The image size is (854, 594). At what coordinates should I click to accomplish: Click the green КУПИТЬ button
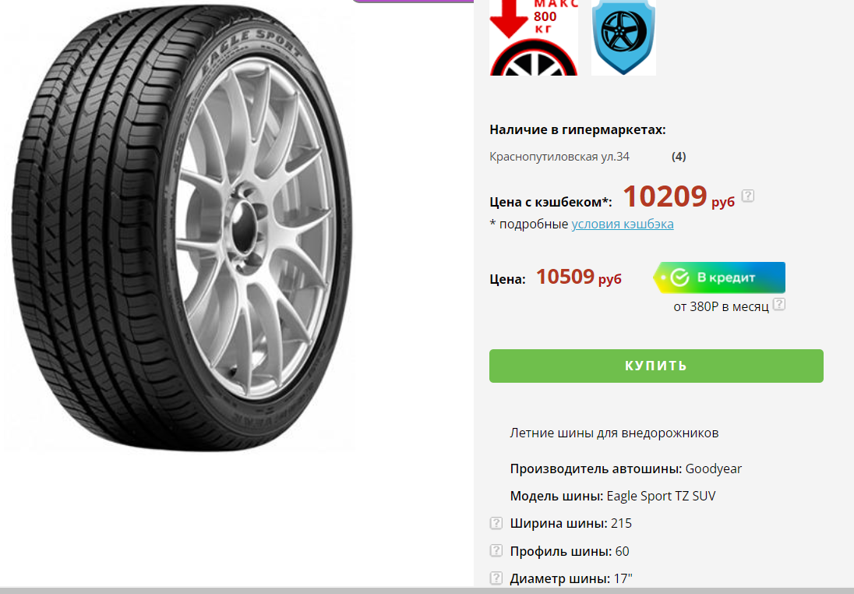[656, 366]
